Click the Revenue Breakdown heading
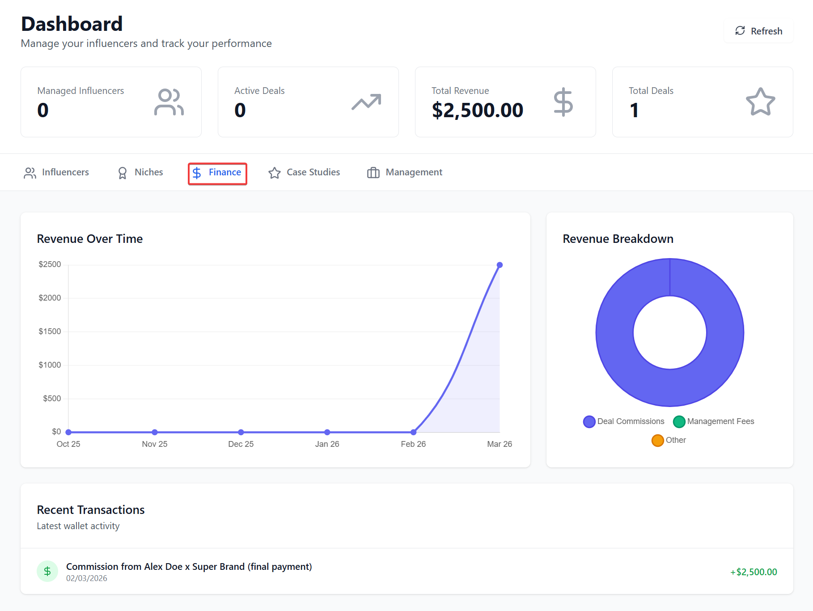 618,239
